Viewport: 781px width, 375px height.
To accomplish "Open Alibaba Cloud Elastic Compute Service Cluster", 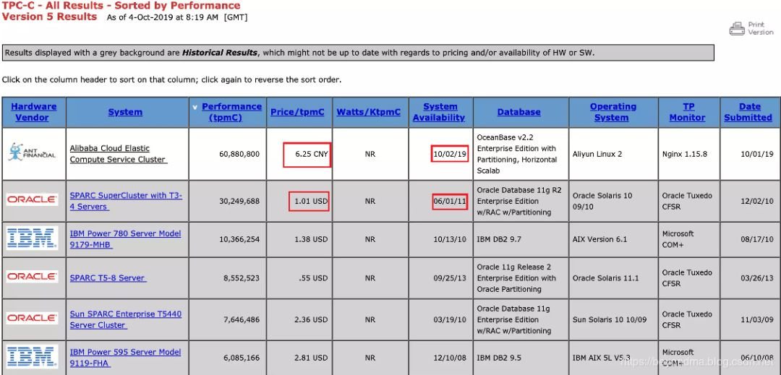I will [x=118, y=154].
